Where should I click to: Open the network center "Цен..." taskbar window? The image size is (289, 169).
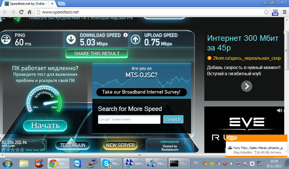134,163
